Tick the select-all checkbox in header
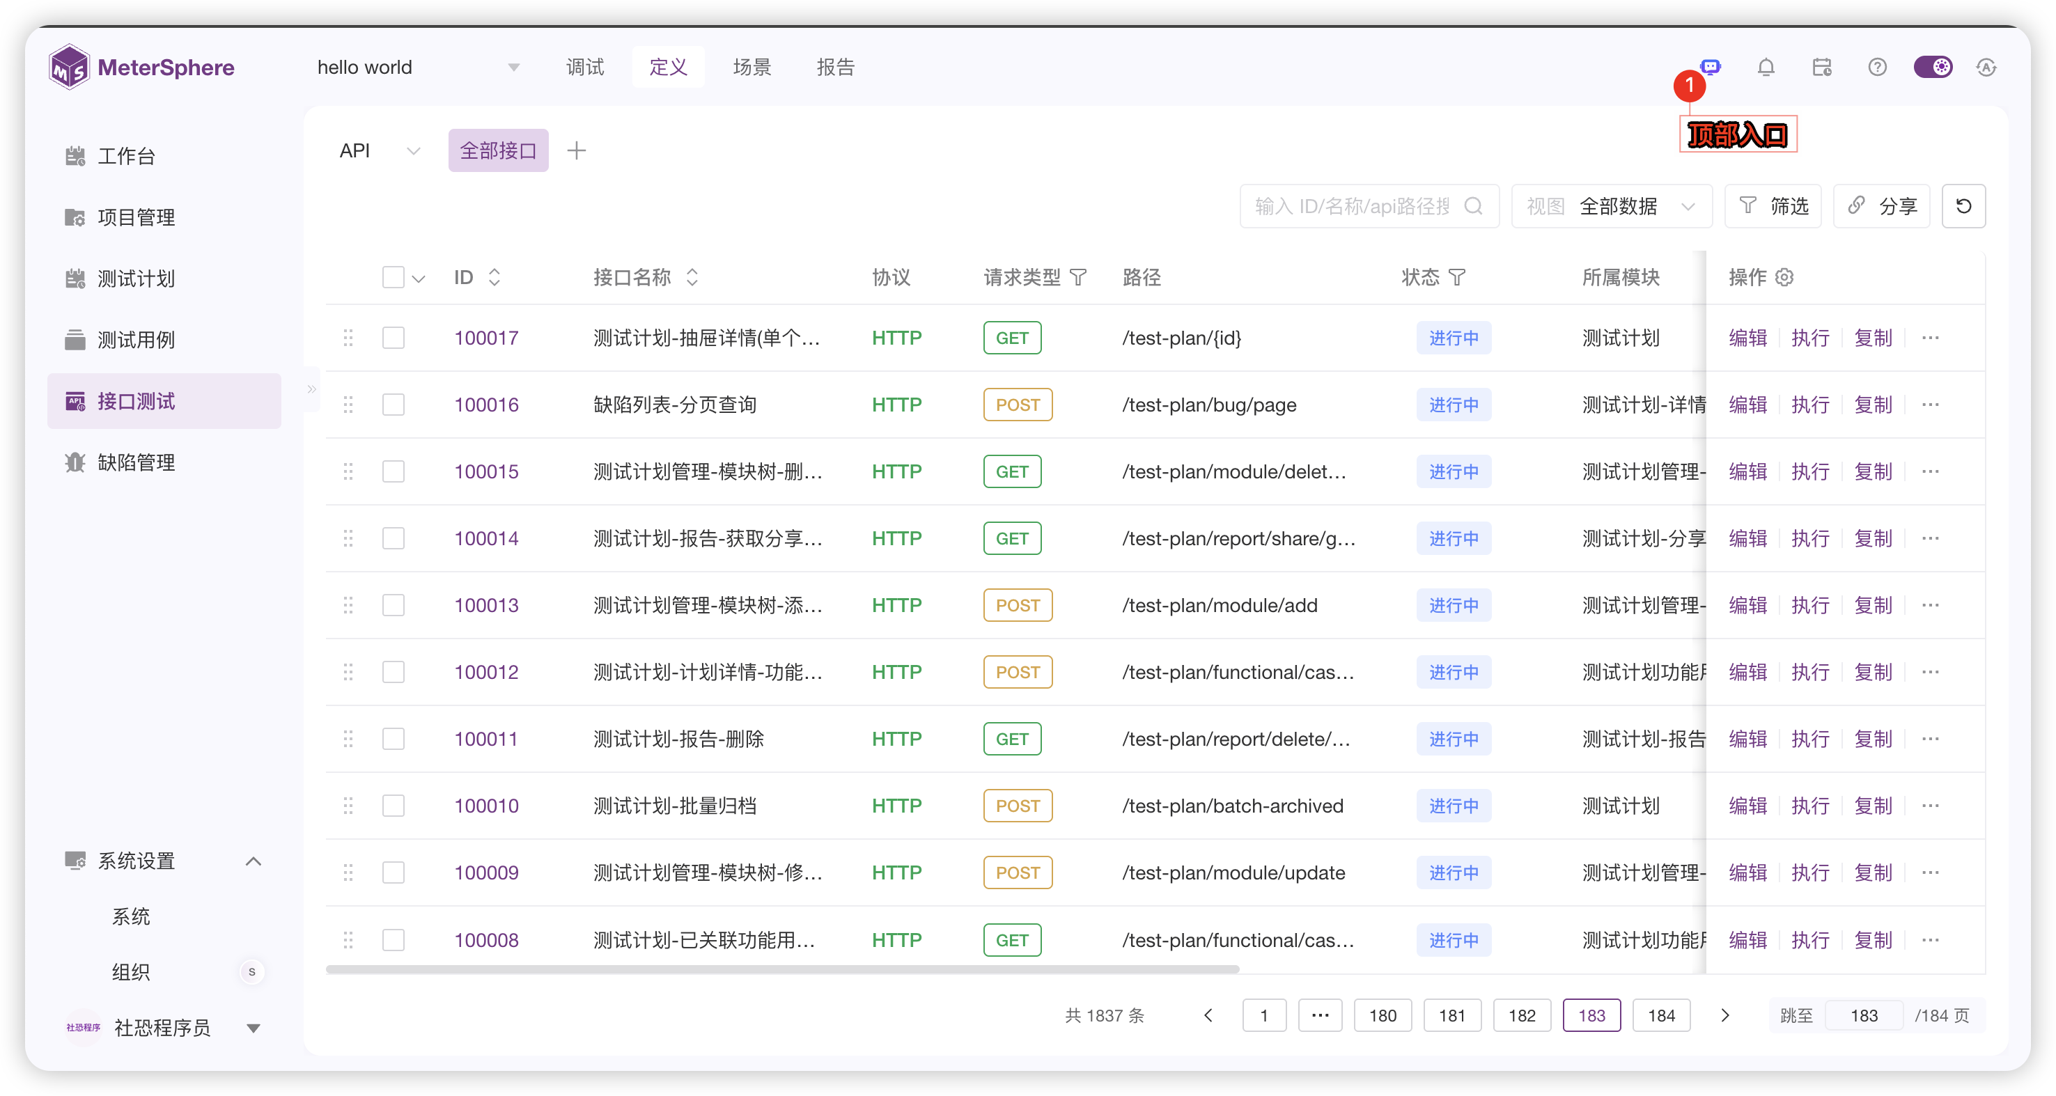The height and width of the screenshot is (1096, 2056). (x=393, y=277)
